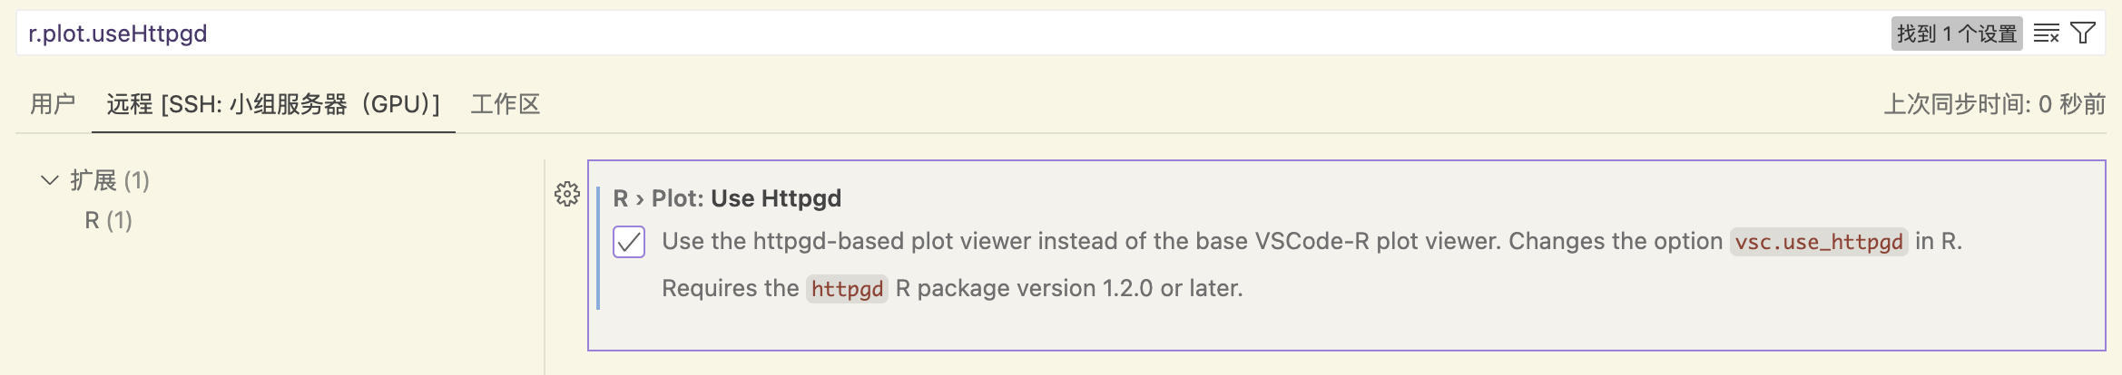Click the httpgd plot viewer description text
Screen dimensions: 2122x375
pyautogui.click(x=1312, y=242)
